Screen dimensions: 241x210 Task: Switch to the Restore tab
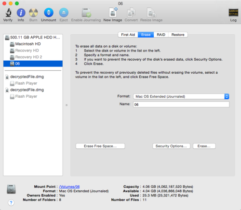click(x=178, y=35)
